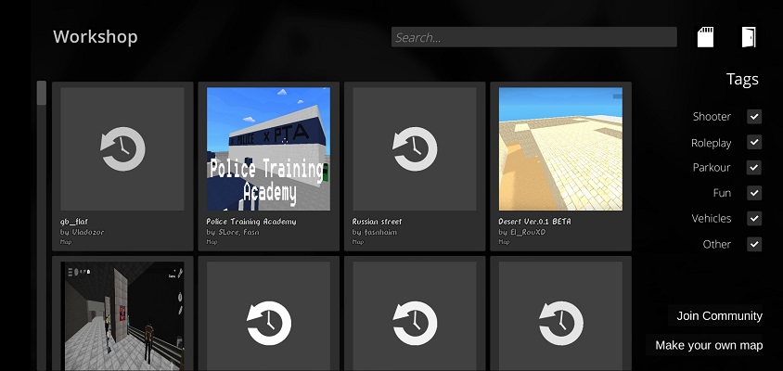Viewport: 783px width, 371px height.
Task: Uncheck the Shooter tag checkbox
Action: [x=754, y=117]
